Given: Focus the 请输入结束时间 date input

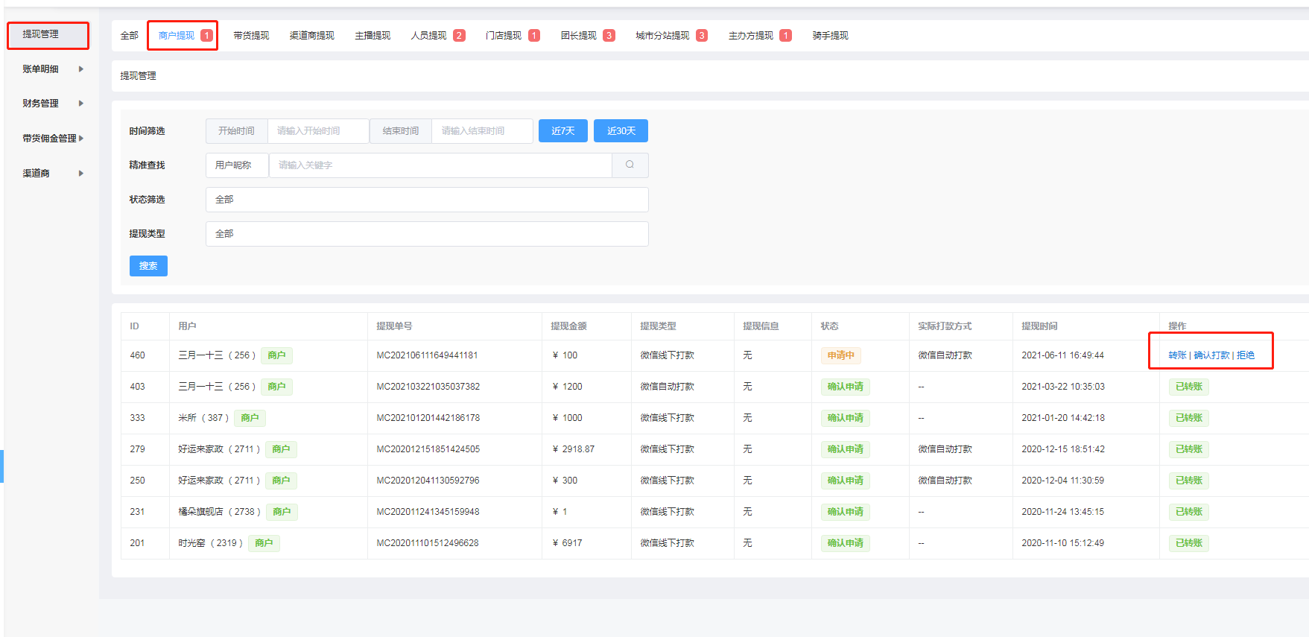Looking at the screenshot, I should pos(482,130).
